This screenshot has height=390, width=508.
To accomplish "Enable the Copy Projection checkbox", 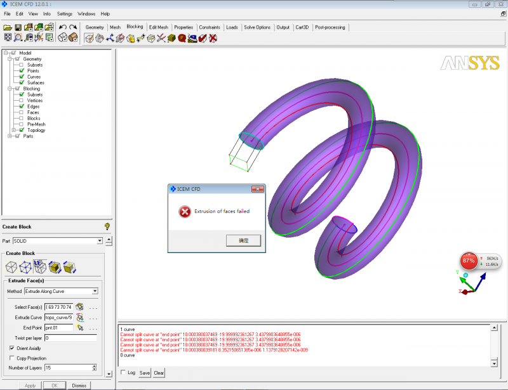I will pos(12,358).
